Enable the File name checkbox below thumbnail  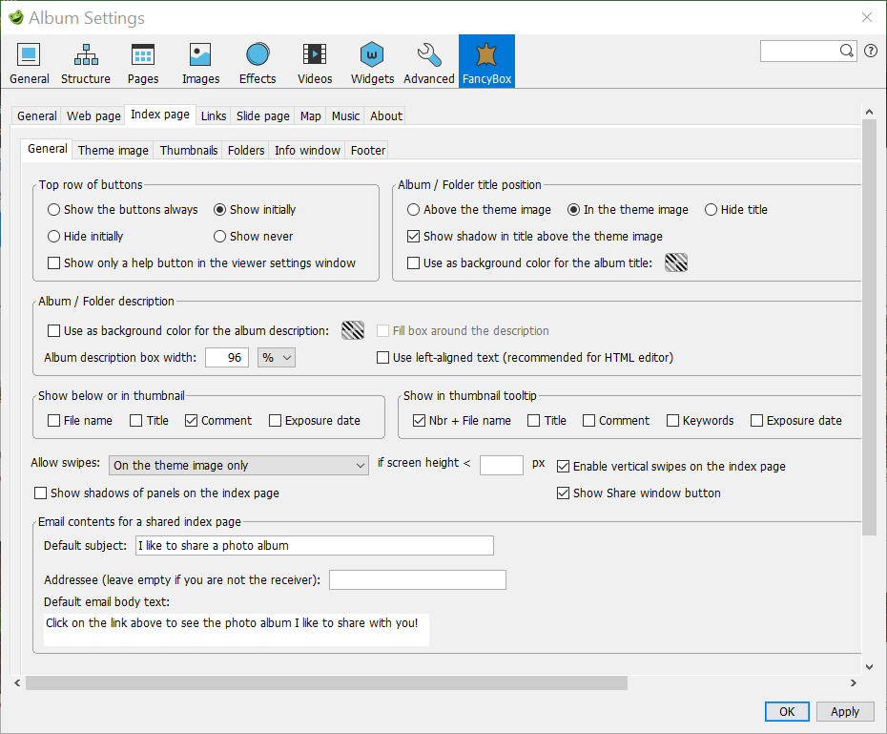click(x=54, y=420)
